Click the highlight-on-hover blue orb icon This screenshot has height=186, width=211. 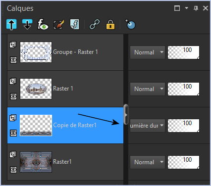coord(130,24)
